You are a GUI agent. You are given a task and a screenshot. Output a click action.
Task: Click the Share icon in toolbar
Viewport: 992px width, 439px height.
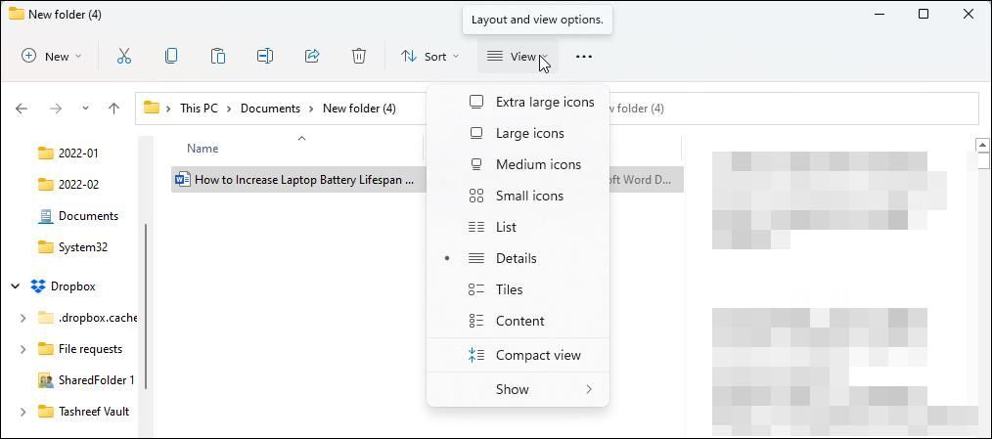312,57
